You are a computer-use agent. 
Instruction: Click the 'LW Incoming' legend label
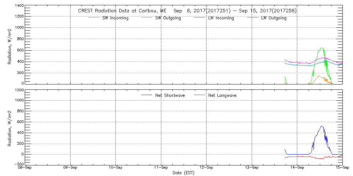click(x=221, y=18)
